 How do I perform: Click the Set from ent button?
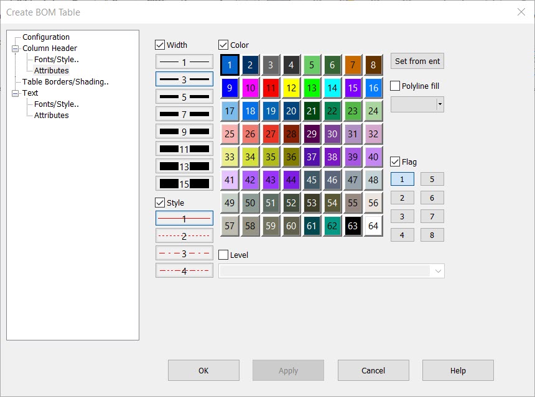coord(416,62)
